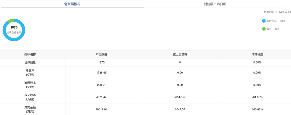
Task: Click the 增减幅度 column header
Action: (x=257, y=54)
